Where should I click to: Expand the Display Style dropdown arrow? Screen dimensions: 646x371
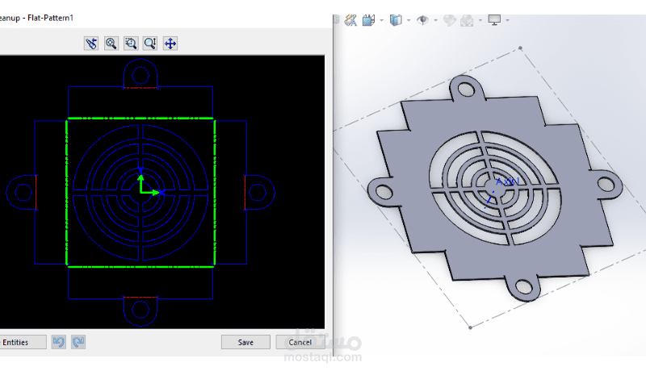click(x=409, y=20)
